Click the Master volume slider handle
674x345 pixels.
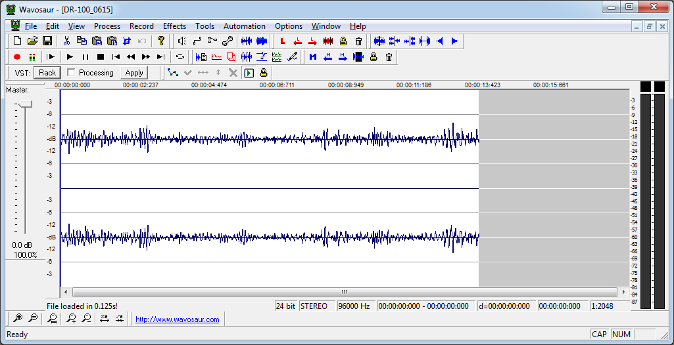pyautogui.click(x=24, y=104)
